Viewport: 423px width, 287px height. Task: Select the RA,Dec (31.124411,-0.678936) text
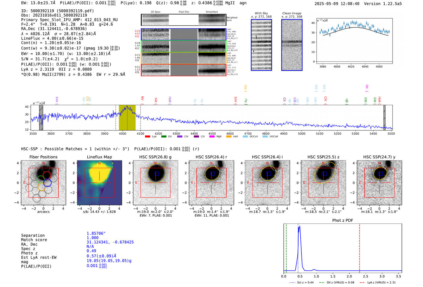[54, 29]
